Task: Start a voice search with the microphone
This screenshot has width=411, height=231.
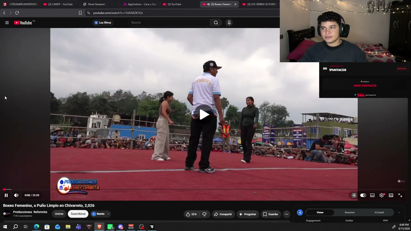Action: (x=229, y=22)
